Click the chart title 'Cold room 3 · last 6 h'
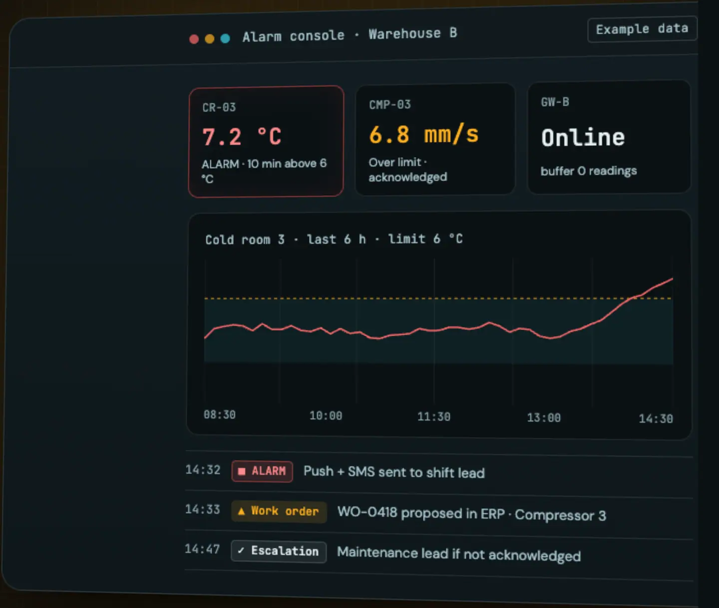Viewport: 719px width, 608px height. tap(286, 240)
